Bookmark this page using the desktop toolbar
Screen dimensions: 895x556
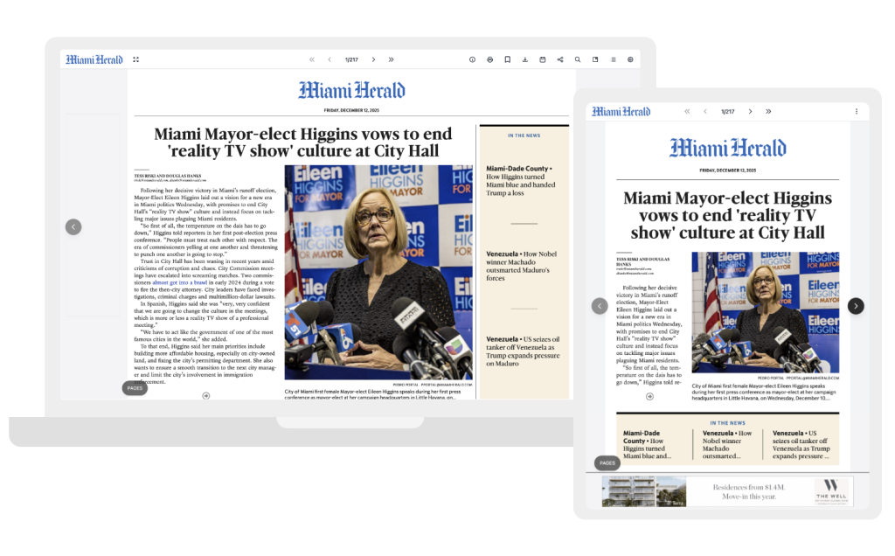coord(507,59)
